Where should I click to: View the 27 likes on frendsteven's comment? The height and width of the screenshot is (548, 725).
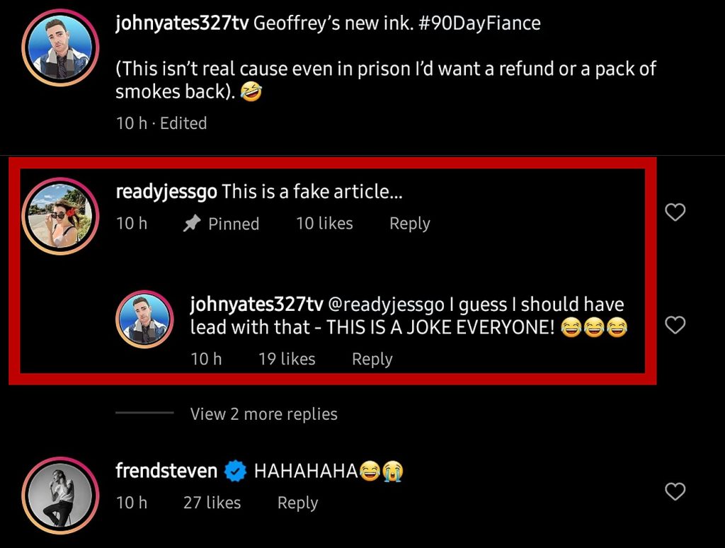[211, 503]
